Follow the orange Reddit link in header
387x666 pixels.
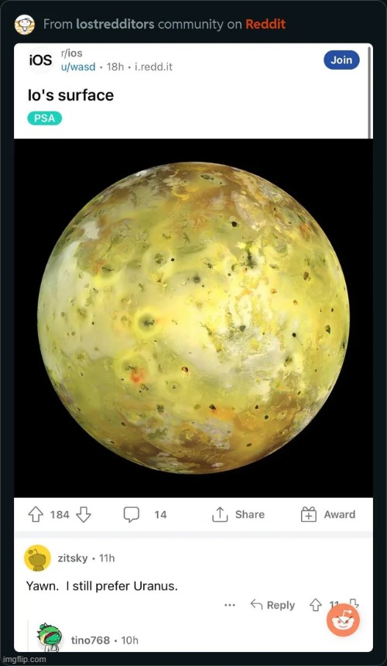pos(265,24)
